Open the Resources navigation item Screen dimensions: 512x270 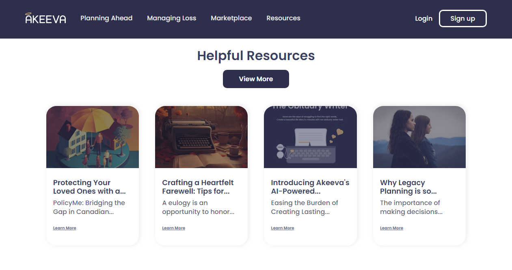point(283,18)
